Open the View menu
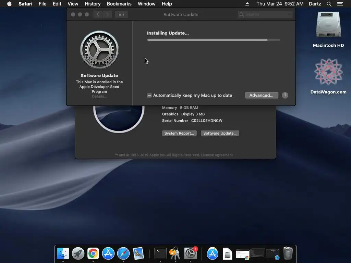 click(73, 4)
